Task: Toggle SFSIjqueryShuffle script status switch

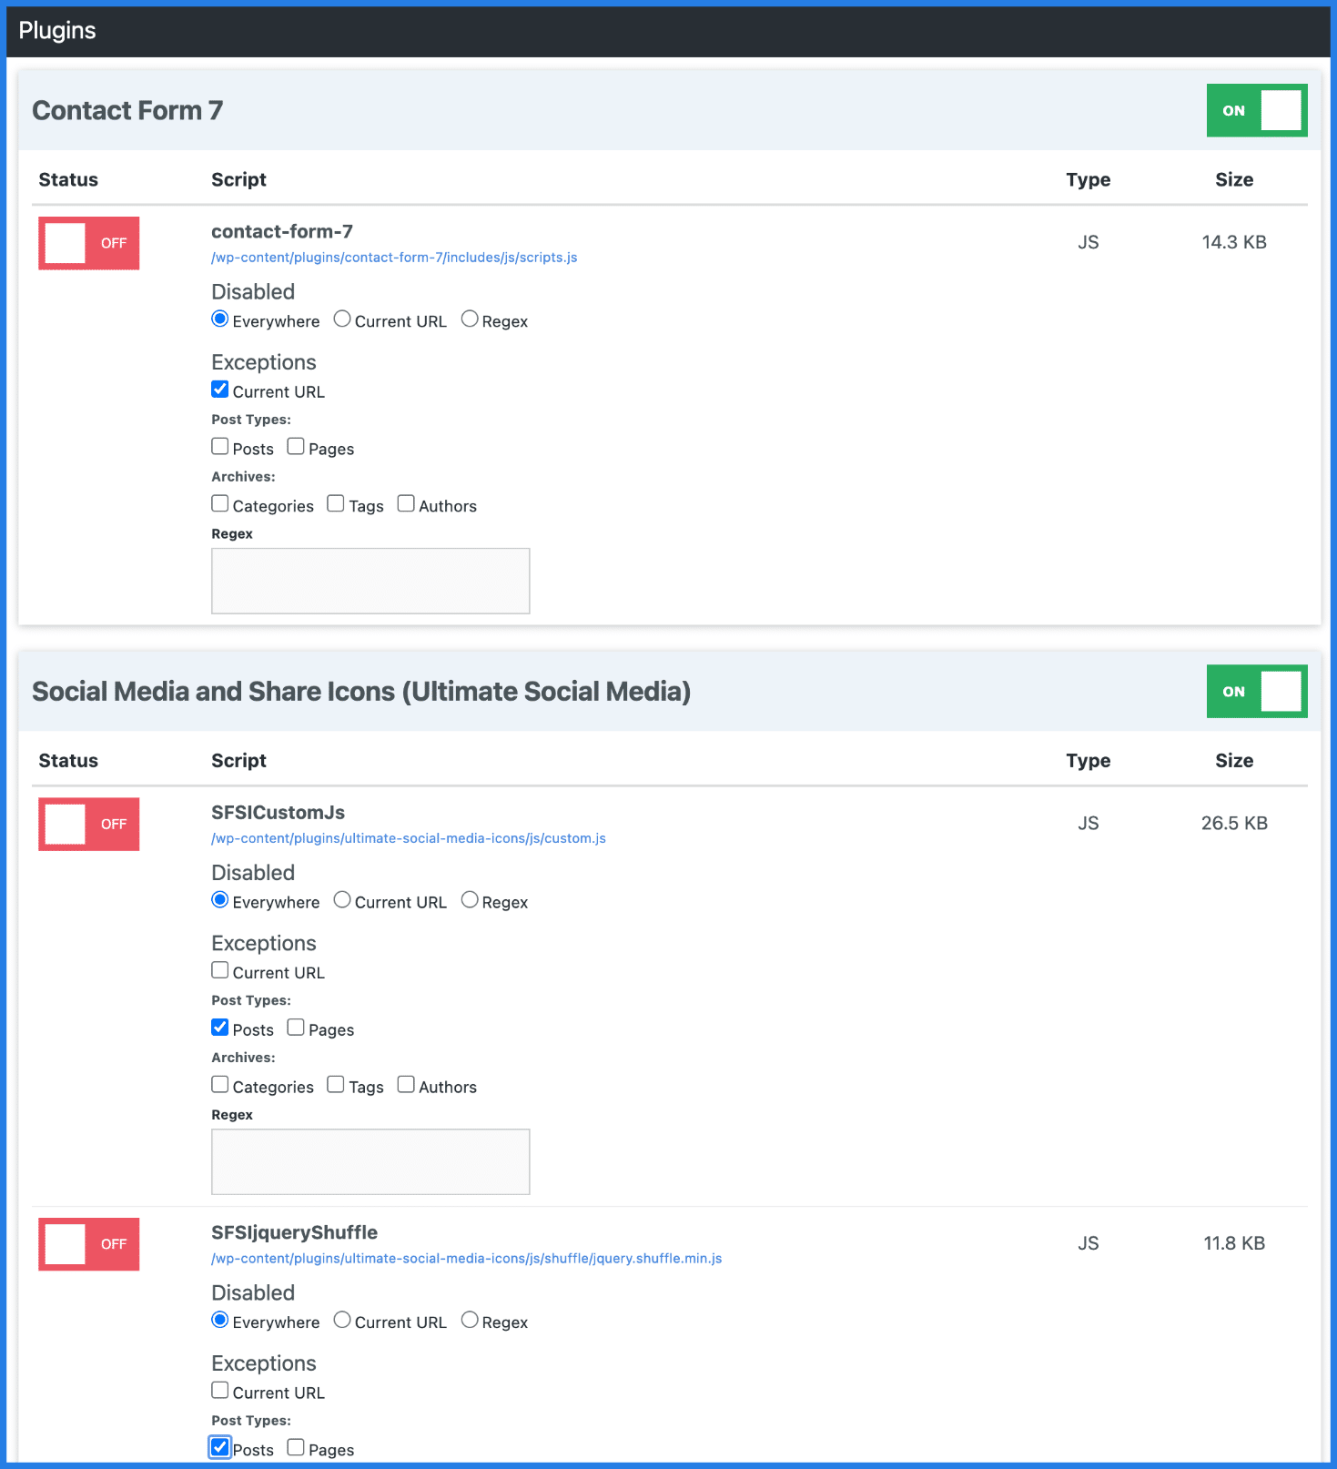Action: pyautogui.click(x=88, y=1244)
